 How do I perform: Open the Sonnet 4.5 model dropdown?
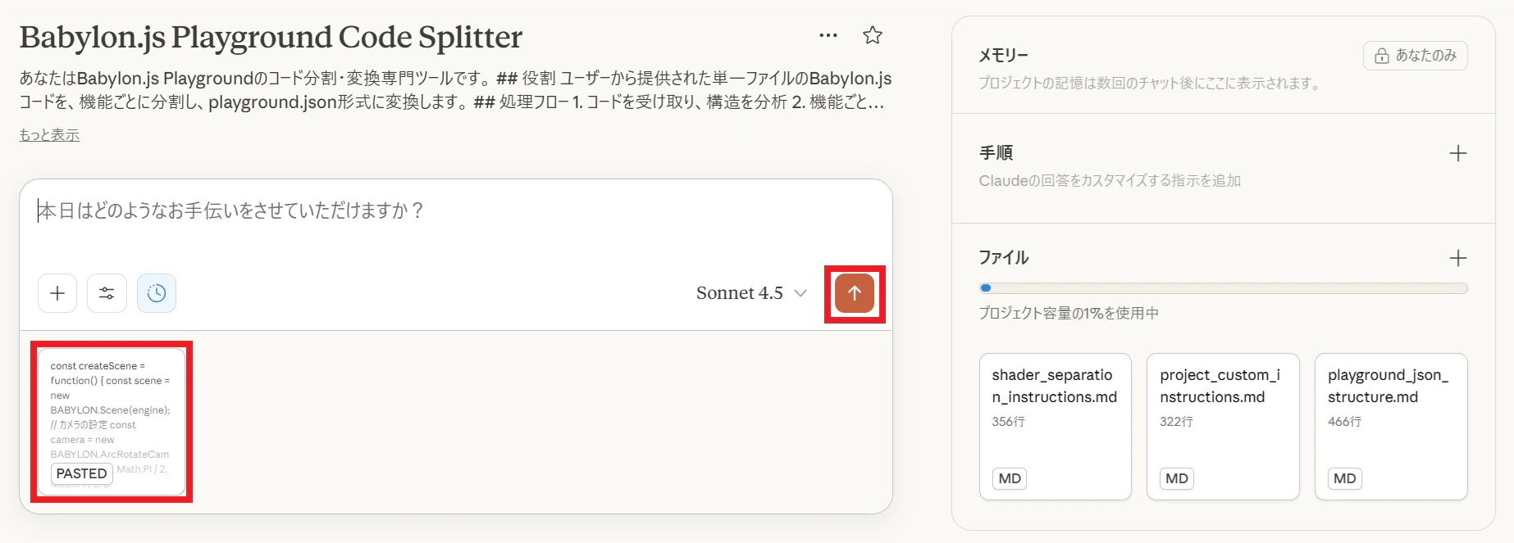[749, 292]
